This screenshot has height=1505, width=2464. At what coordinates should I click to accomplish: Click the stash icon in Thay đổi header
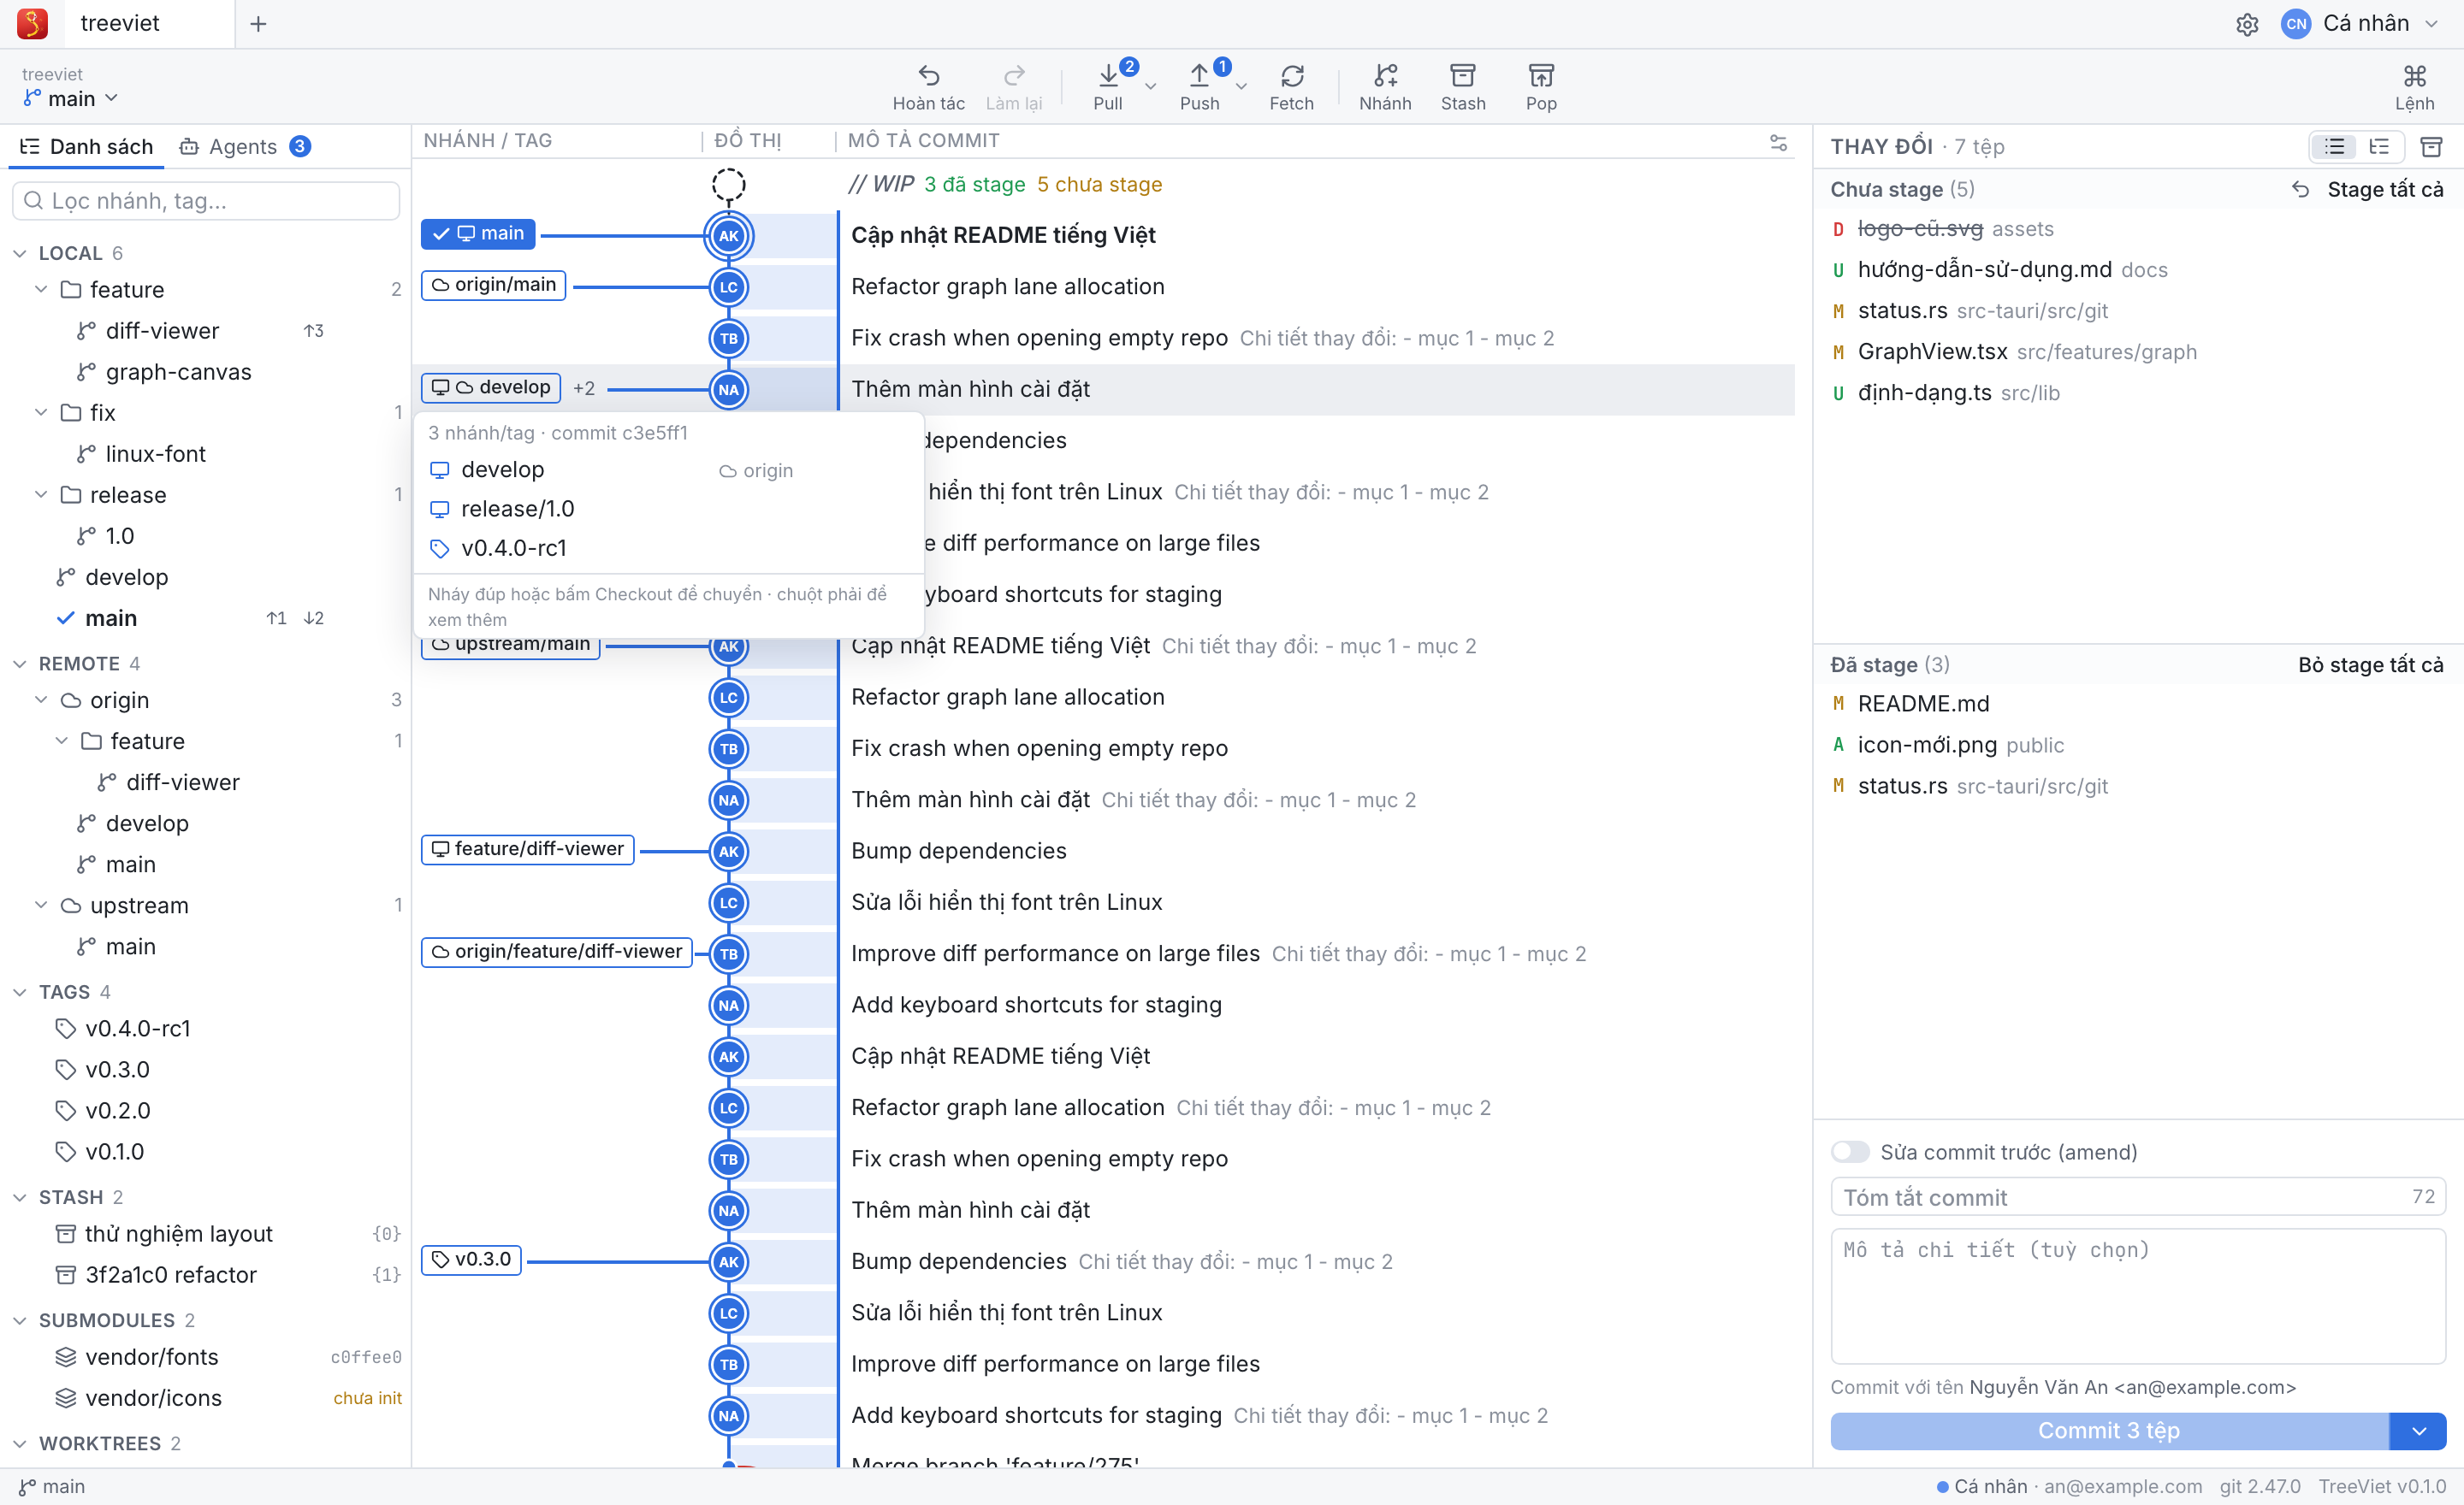pos(2431,147)
